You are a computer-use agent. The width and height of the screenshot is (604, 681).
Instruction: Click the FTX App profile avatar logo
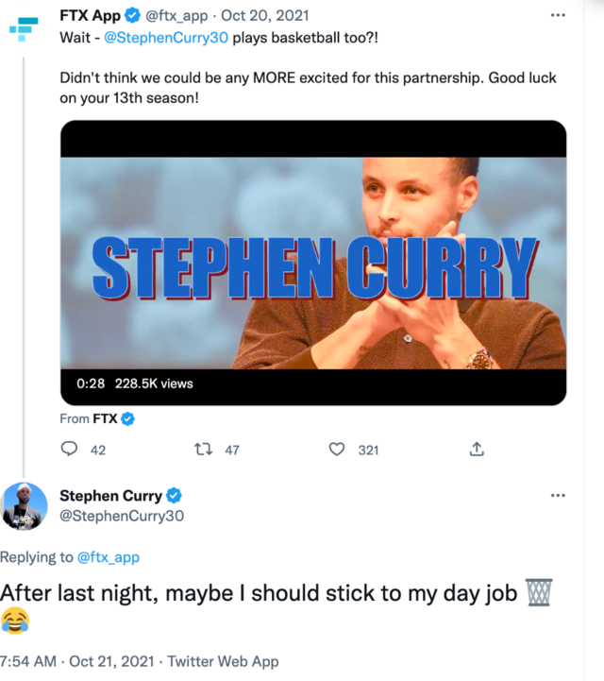coord(25,26)
